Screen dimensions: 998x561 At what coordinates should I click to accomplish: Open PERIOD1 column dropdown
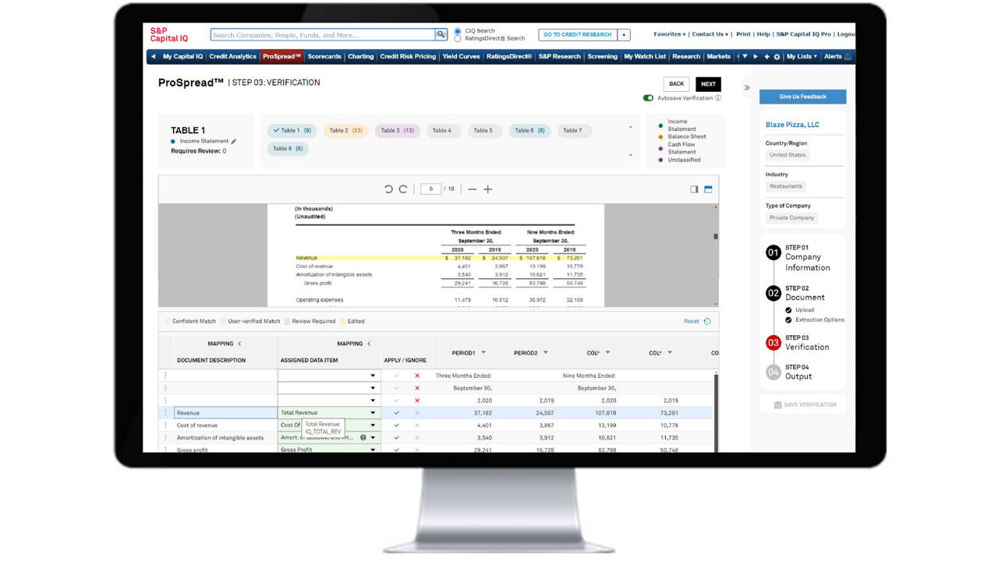tap(483, 353)
